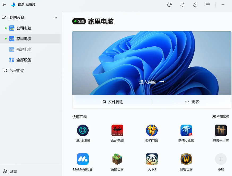Screen dimensions: 232x176
Task: Open the 远程协助 section
Action: pos(17,71)
